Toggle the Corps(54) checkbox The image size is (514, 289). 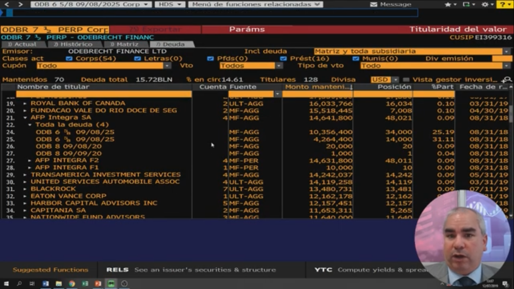point(69,59)
